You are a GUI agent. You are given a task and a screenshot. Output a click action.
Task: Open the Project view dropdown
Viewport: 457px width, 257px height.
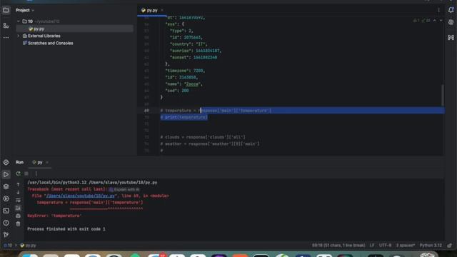[25, 10]
